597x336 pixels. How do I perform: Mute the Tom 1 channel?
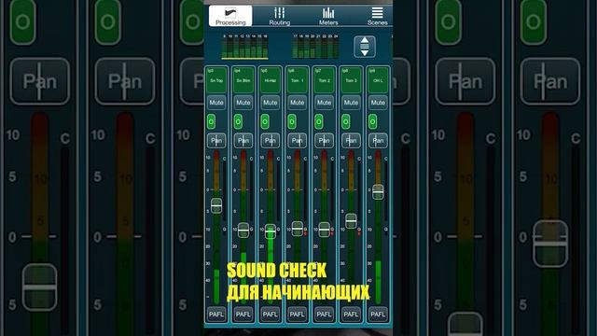tap(297, 103)
